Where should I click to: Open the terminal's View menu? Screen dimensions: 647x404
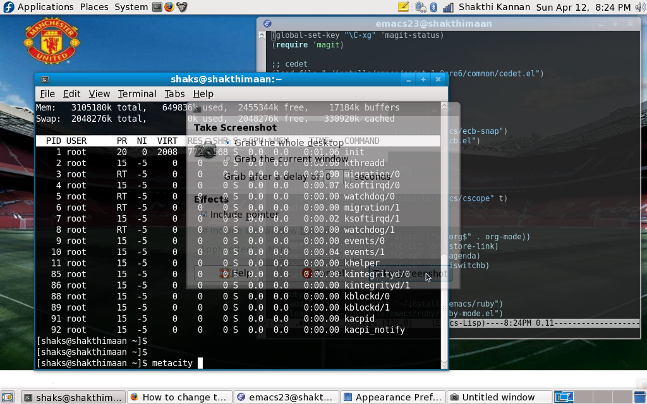coord(99,94)
